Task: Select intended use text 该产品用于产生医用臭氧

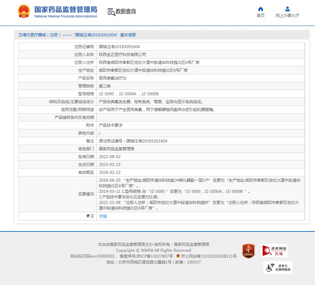Action: click(157, 109)
